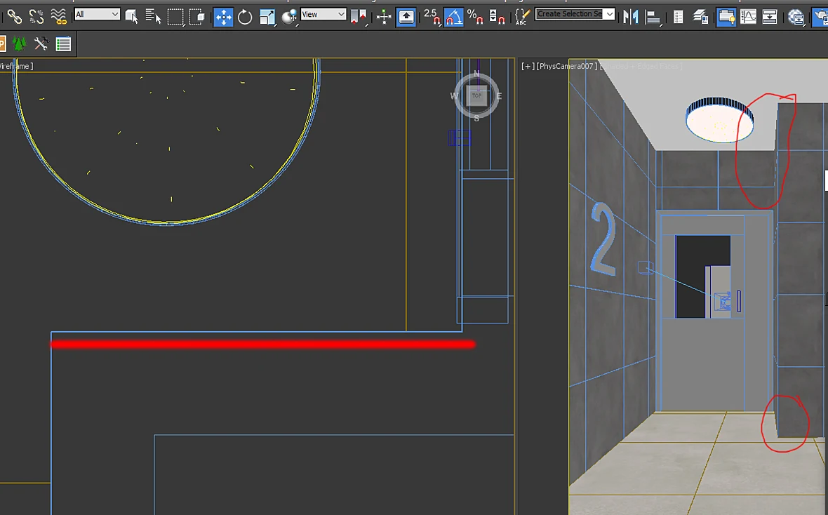Click the Rectangular Selection Region button
828x515 pixels.
(x=175, y=17)
